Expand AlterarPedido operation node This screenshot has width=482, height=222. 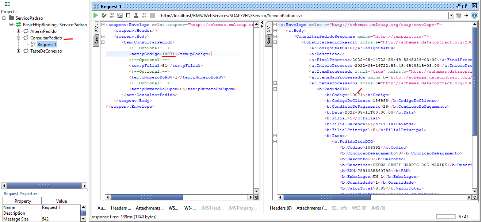(x=19, y=31)
